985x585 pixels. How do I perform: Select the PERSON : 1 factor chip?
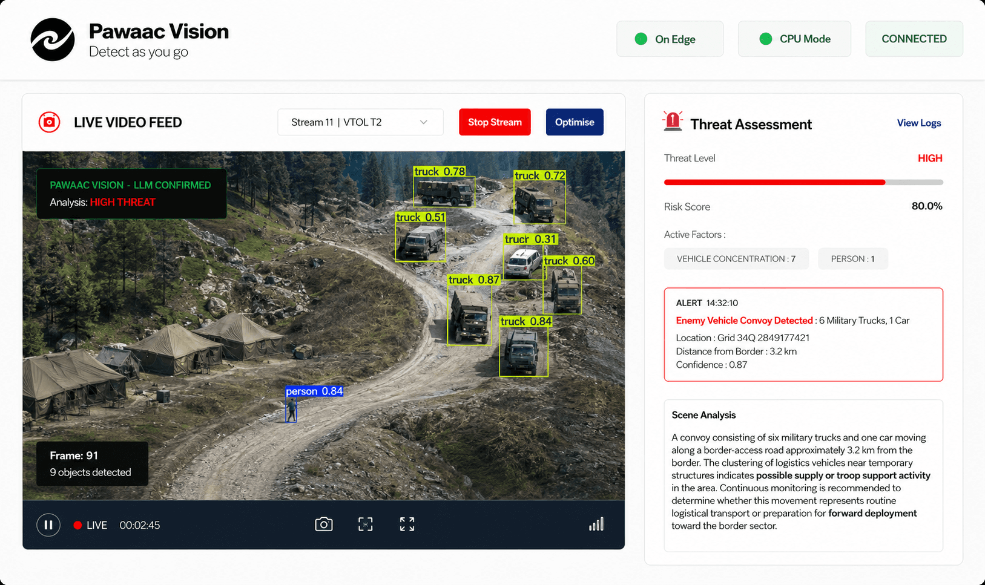(x=852, y=258)
